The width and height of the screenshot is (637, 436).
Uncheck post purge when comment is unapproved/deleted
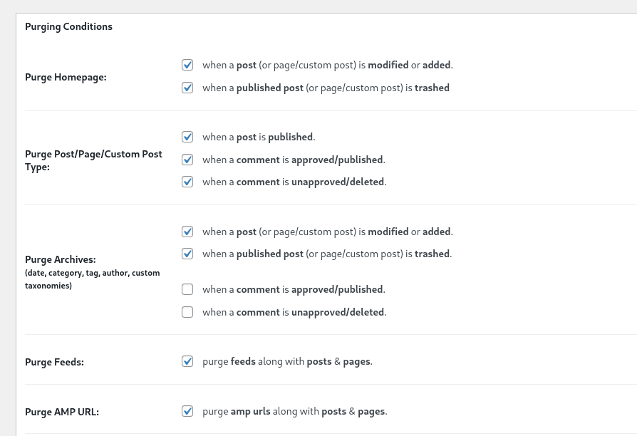click(187, 182)
